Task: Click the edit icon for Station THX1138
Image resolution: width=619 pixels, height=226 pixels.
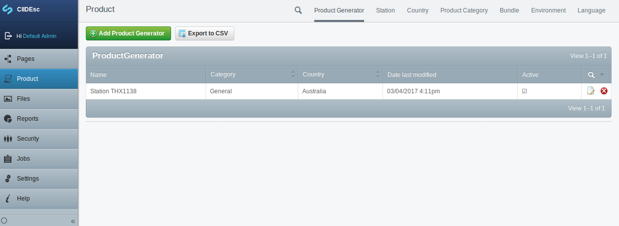Action: (x=591, y=91)
